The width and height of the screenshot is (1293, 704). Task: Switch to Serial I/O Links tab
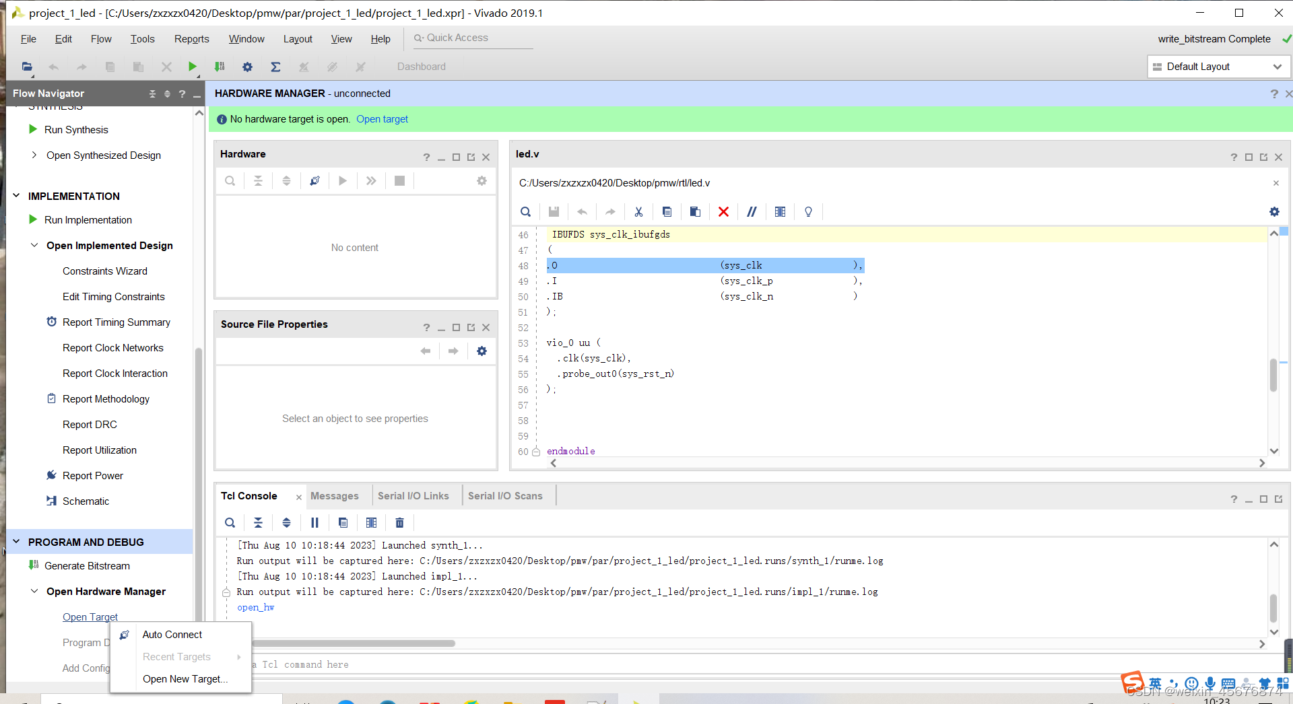413,496
